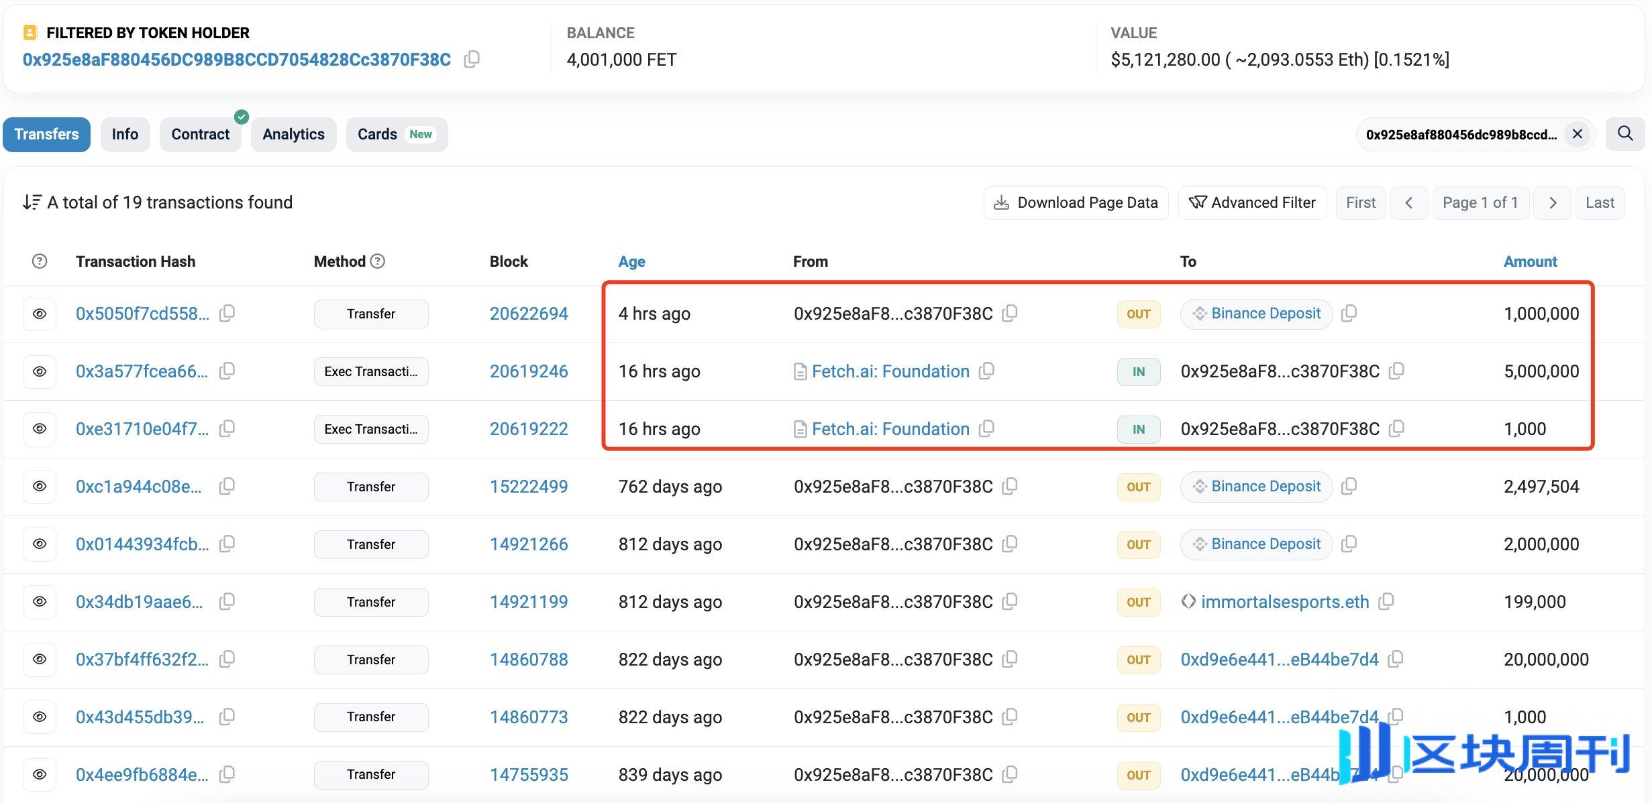Download Page Data
Screen dimensions: 1652x803
click(x=1076, y=202)
